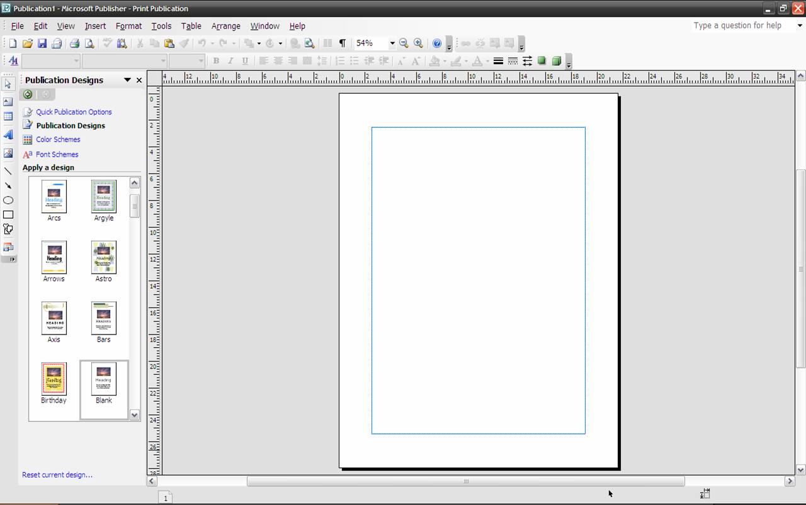Open the AutoShapes tool
The image size is (806, 505).
[8, 230]
